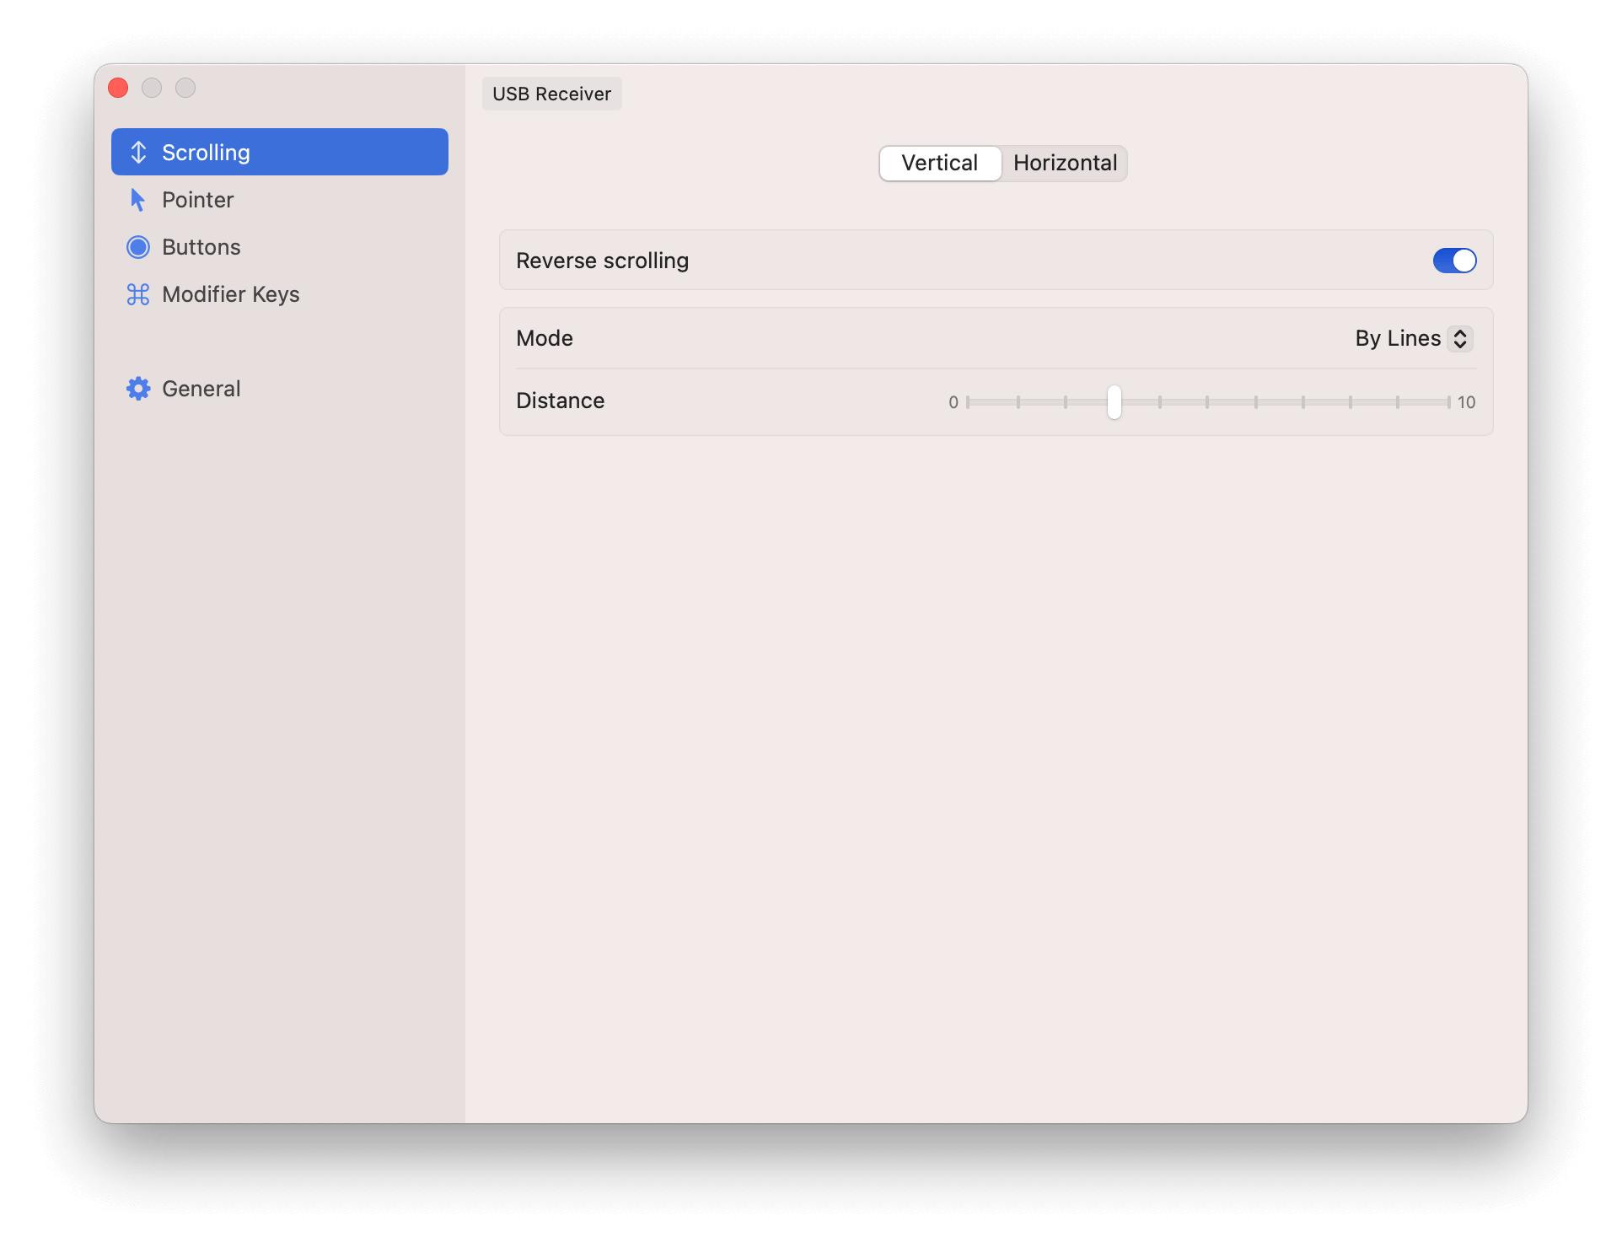Screen dimensions: 1622x1248
Task: Click the stepper arrows next to By Lines
Action: [1459, 338]
